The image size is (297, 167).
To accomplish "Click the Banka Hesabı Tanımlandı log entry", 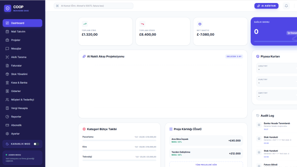I will point(276,126).
